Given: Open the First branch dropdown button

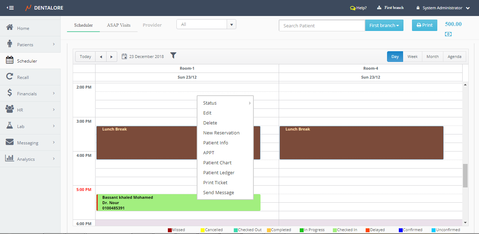Looking at the screenshot, I should pos(384,26).
